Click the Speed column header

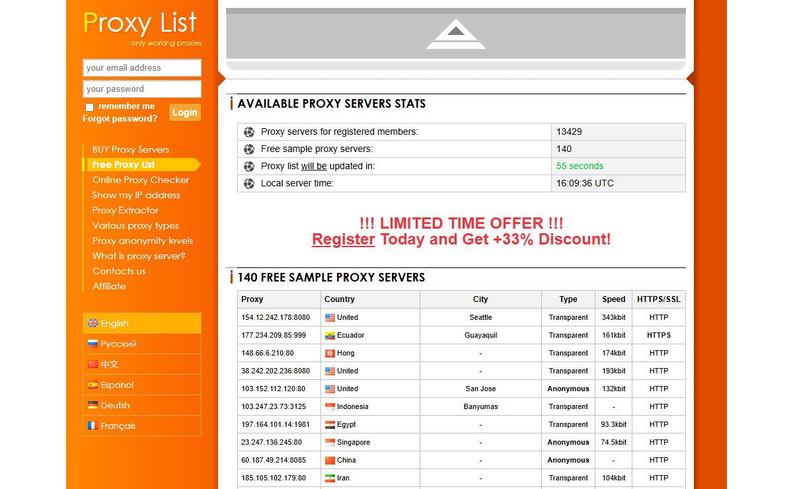pos(613,299)
